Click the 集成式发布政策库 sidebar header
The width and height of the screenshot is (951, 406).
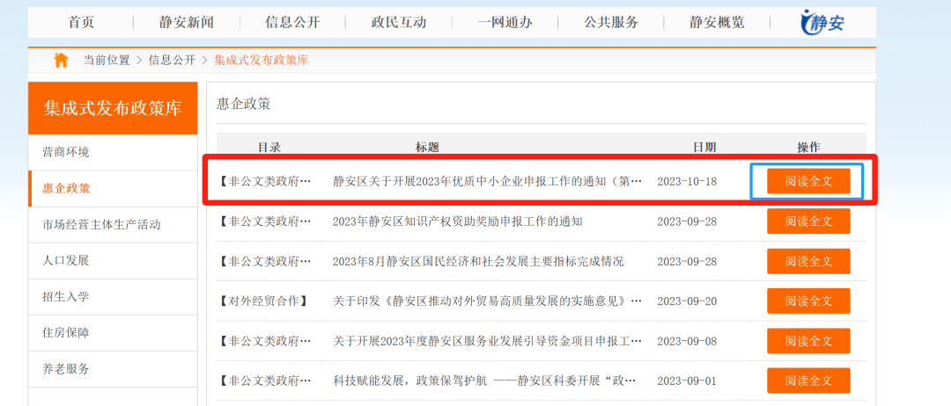pos(113,108)
